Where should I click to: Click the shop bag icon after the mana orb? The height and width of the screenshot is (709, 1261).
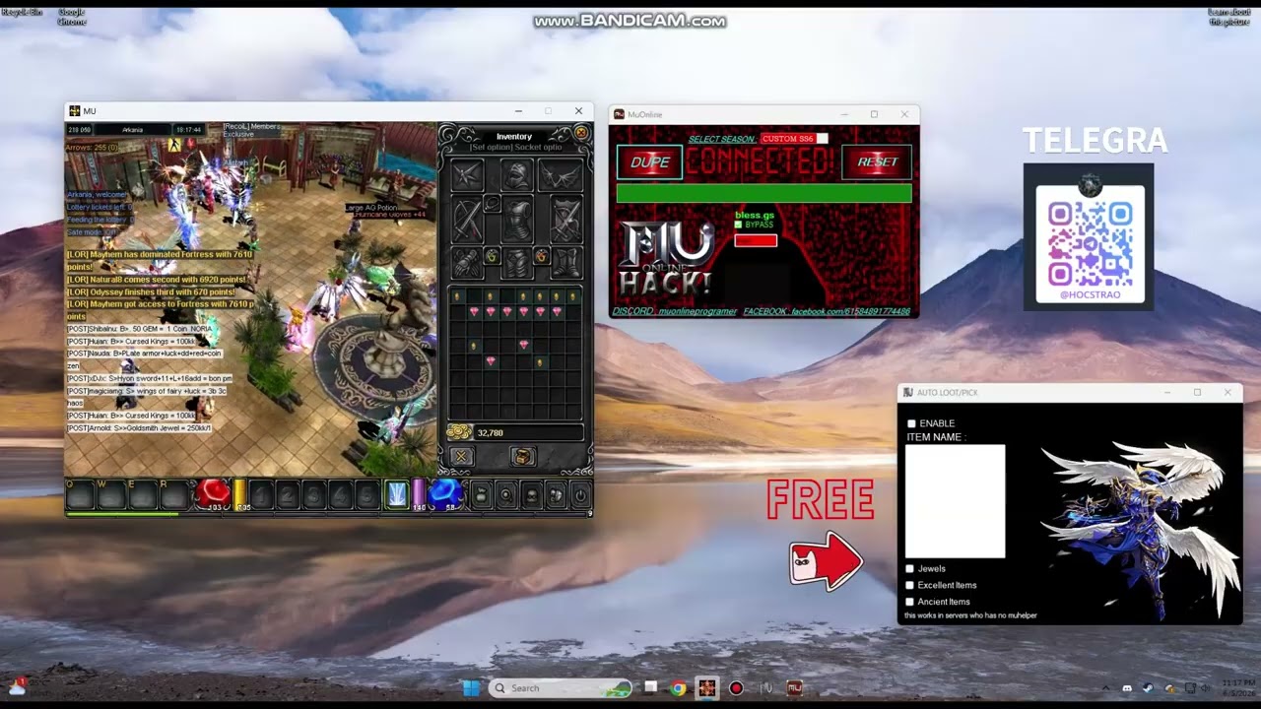click(481, 495)
